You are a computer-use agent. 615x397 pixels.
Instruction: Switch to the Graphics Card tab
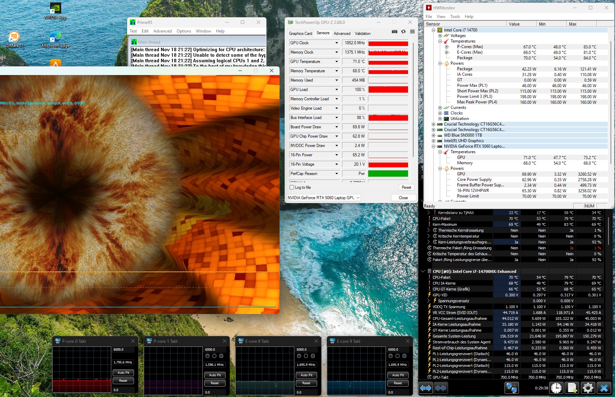click(300, 34)
